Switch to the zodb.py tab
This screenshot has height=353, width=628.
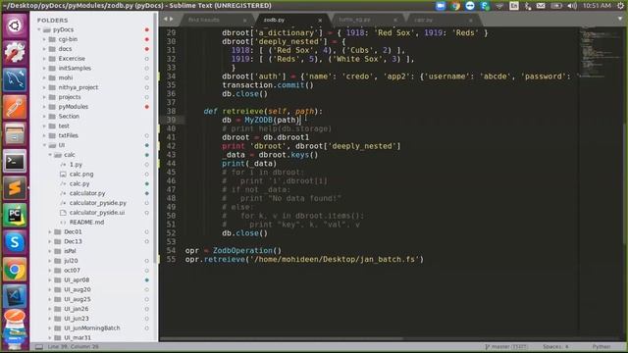pyautogui.click(x=274, y=20)
